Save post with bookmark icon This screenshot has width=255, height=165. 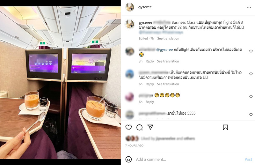[225, 127]
